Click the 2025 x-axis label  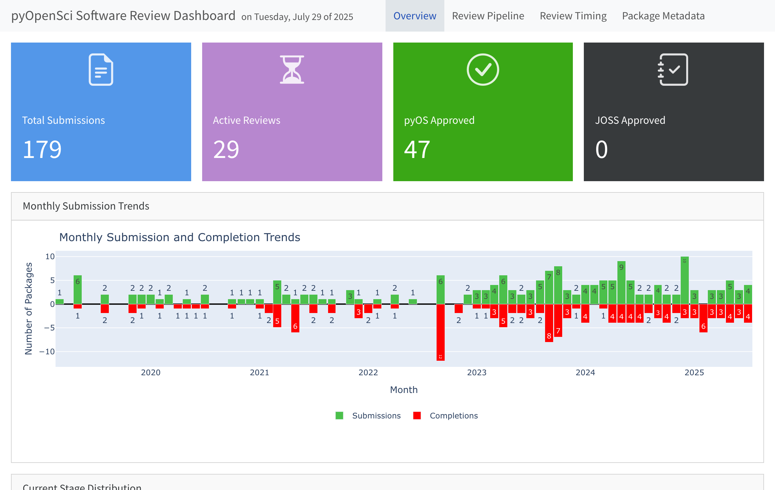tap(694, 372)
